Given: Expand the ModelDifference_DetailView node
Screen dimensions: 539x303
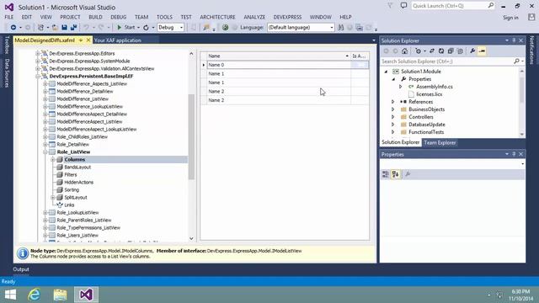Looking at the screenshot, I should pyautogui.click(x=45, y=92).
